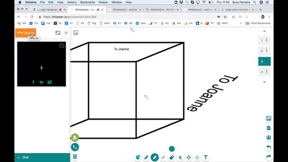This screenshot has height=162, width=288.
Task: Select the small To Joanne text inside cube
Action: click(121, 49)
